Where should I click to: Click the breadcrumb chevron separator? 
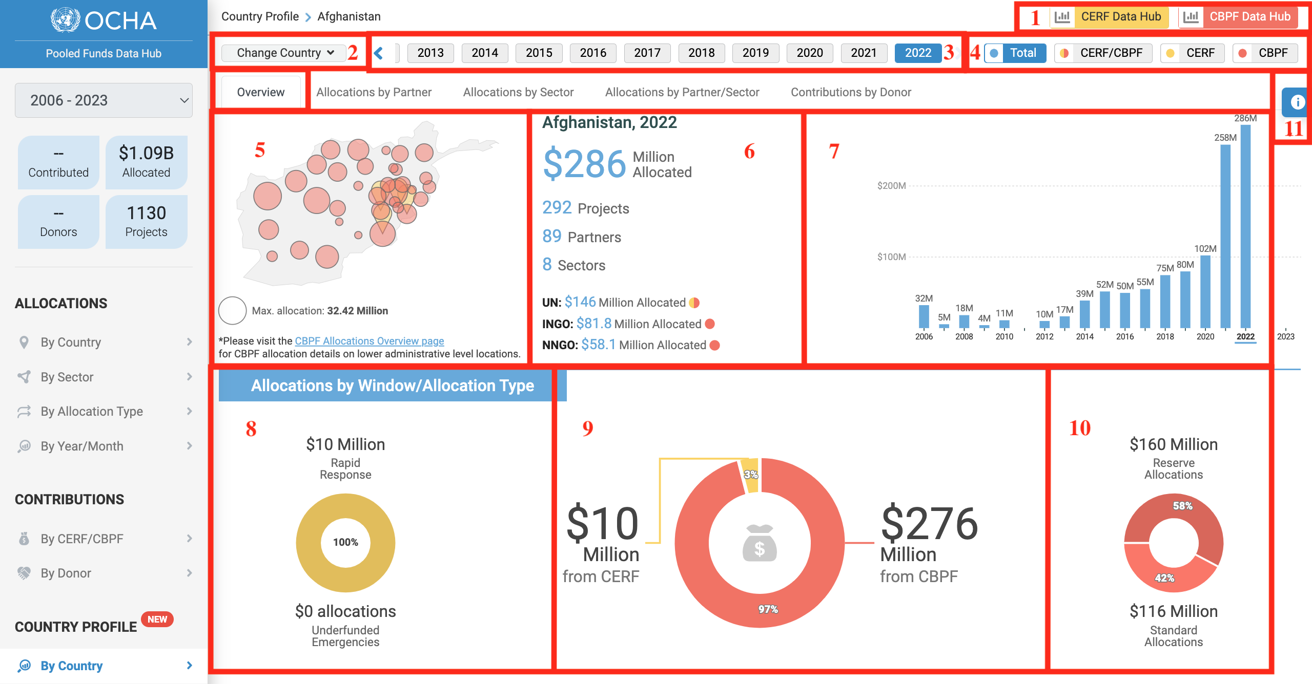[x=308, y=17]
